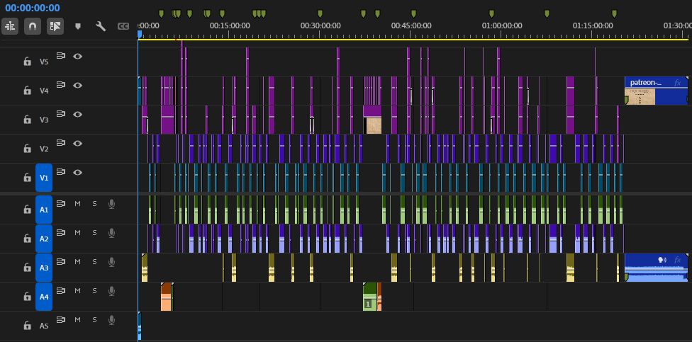Toggle track lock for V5
The width and height of the screenshot is (692, 342).
click(27, 62)
